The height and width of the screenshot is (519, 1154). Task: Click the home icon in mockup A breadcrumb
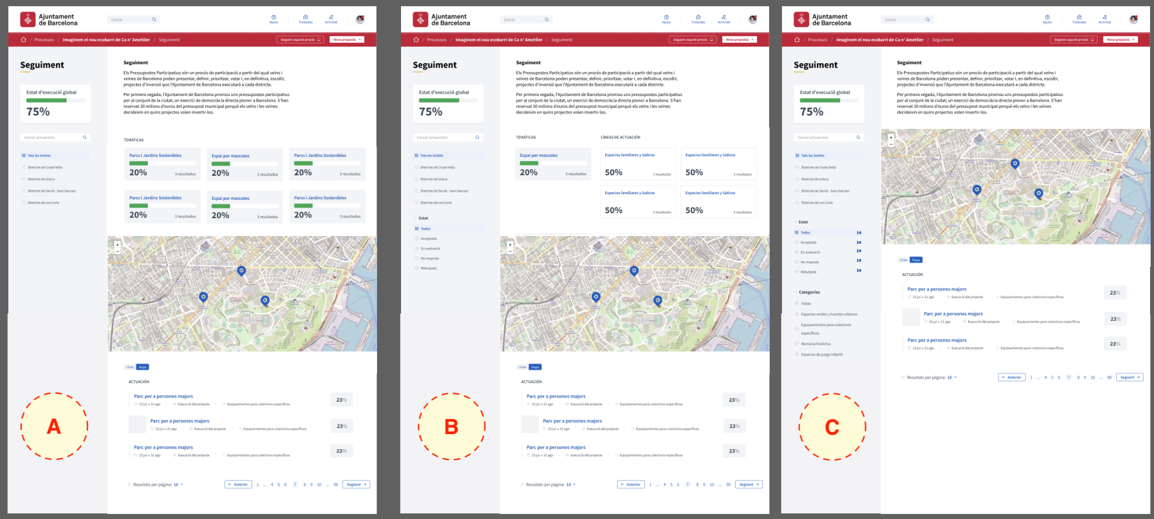(23, 40)
